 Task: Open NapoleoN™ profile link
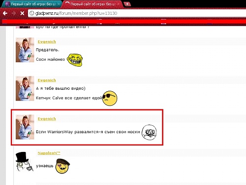[x=49, y=153]
